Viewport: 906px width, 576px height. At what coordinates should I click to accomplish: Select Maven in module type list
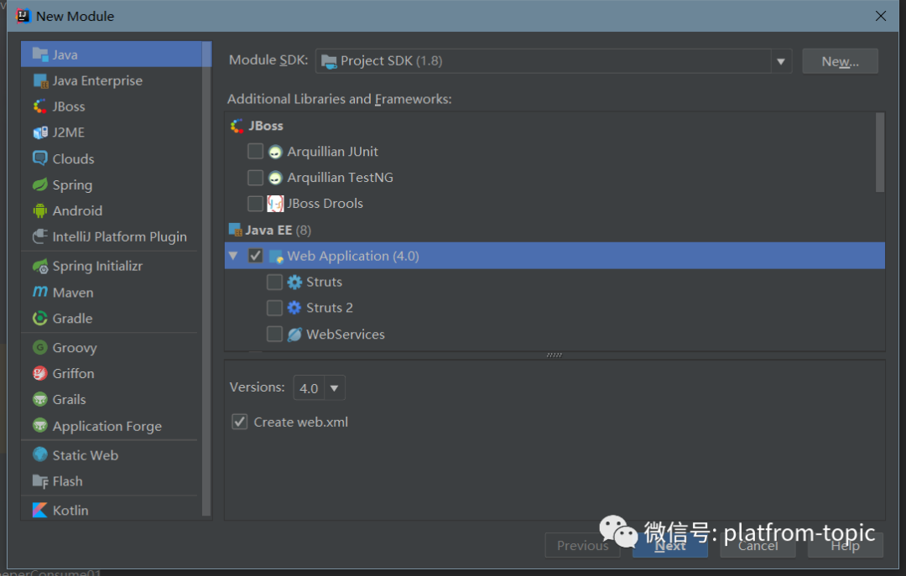pos(112,293)
